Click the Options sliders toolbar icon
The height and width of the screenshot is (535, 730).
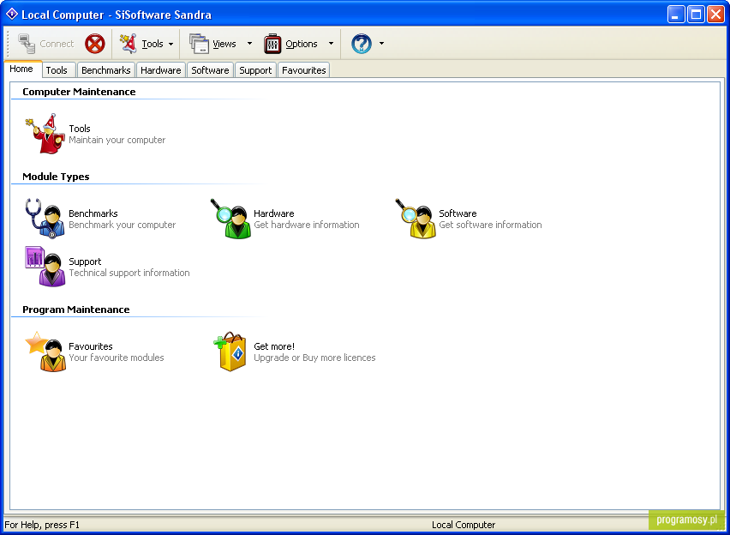pos(272,44)
